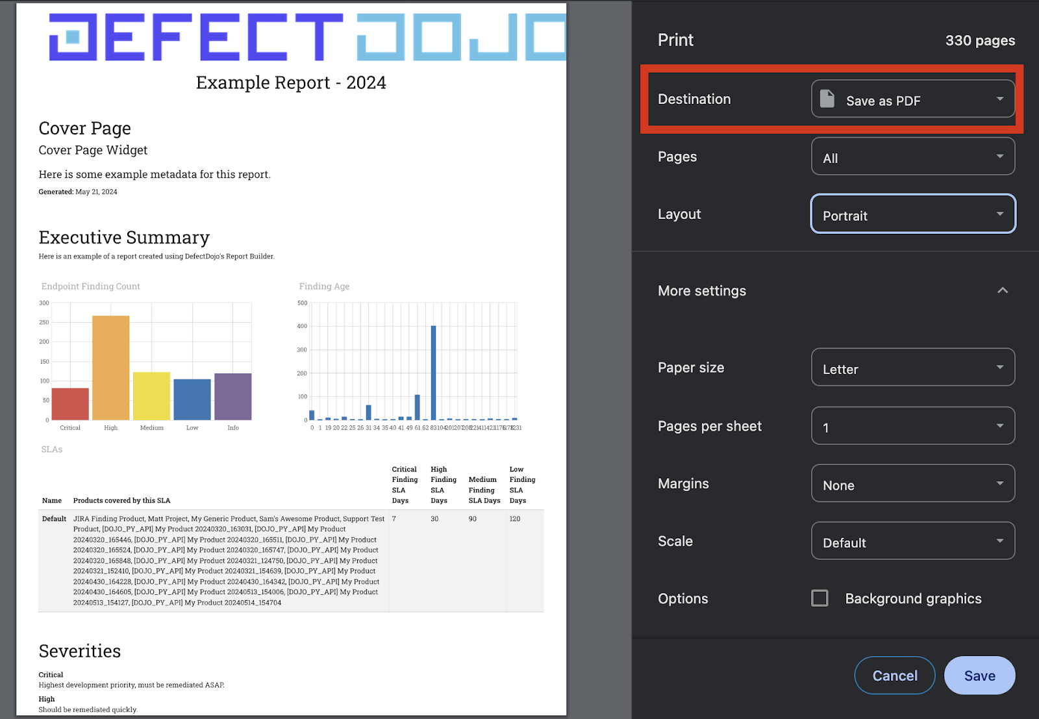
Task: Click the tallest bar in Finding Age chart
Action: pos(433,373)
